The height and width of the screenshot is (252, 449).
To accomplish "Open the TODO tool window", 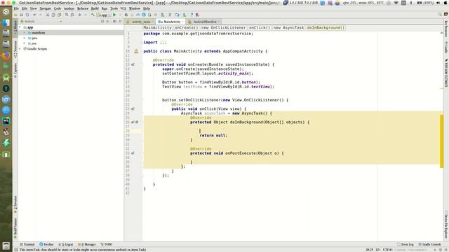I will [x=106, y=244].
